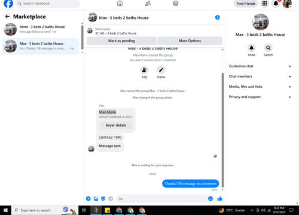Click the conversation list scrollbar
Image resolution: width=299 pixels, height=215 pixels.
[x=83, y=38]
